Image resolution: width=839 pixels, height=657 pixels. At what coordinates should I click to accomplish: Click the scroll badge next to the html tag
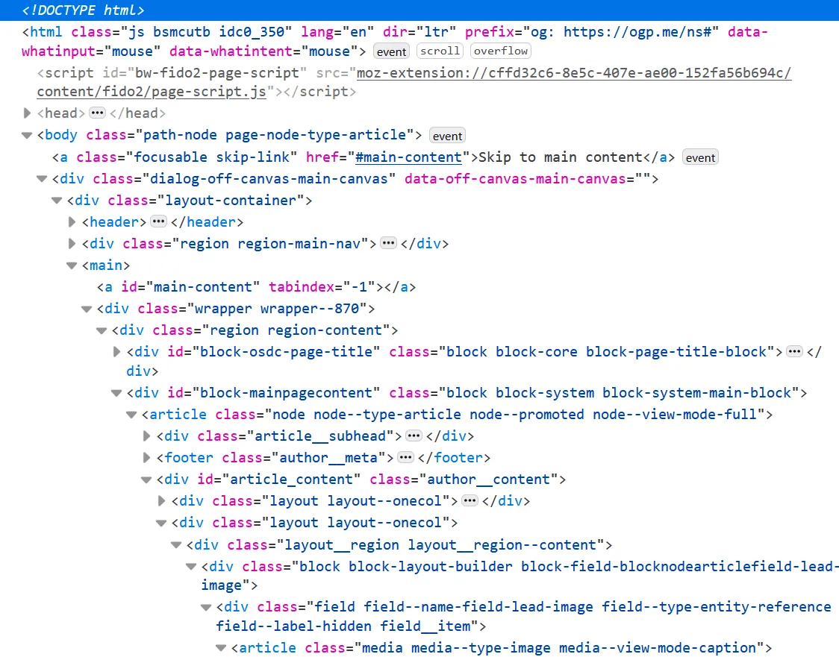pyautogui.click(x=440, y=51)
